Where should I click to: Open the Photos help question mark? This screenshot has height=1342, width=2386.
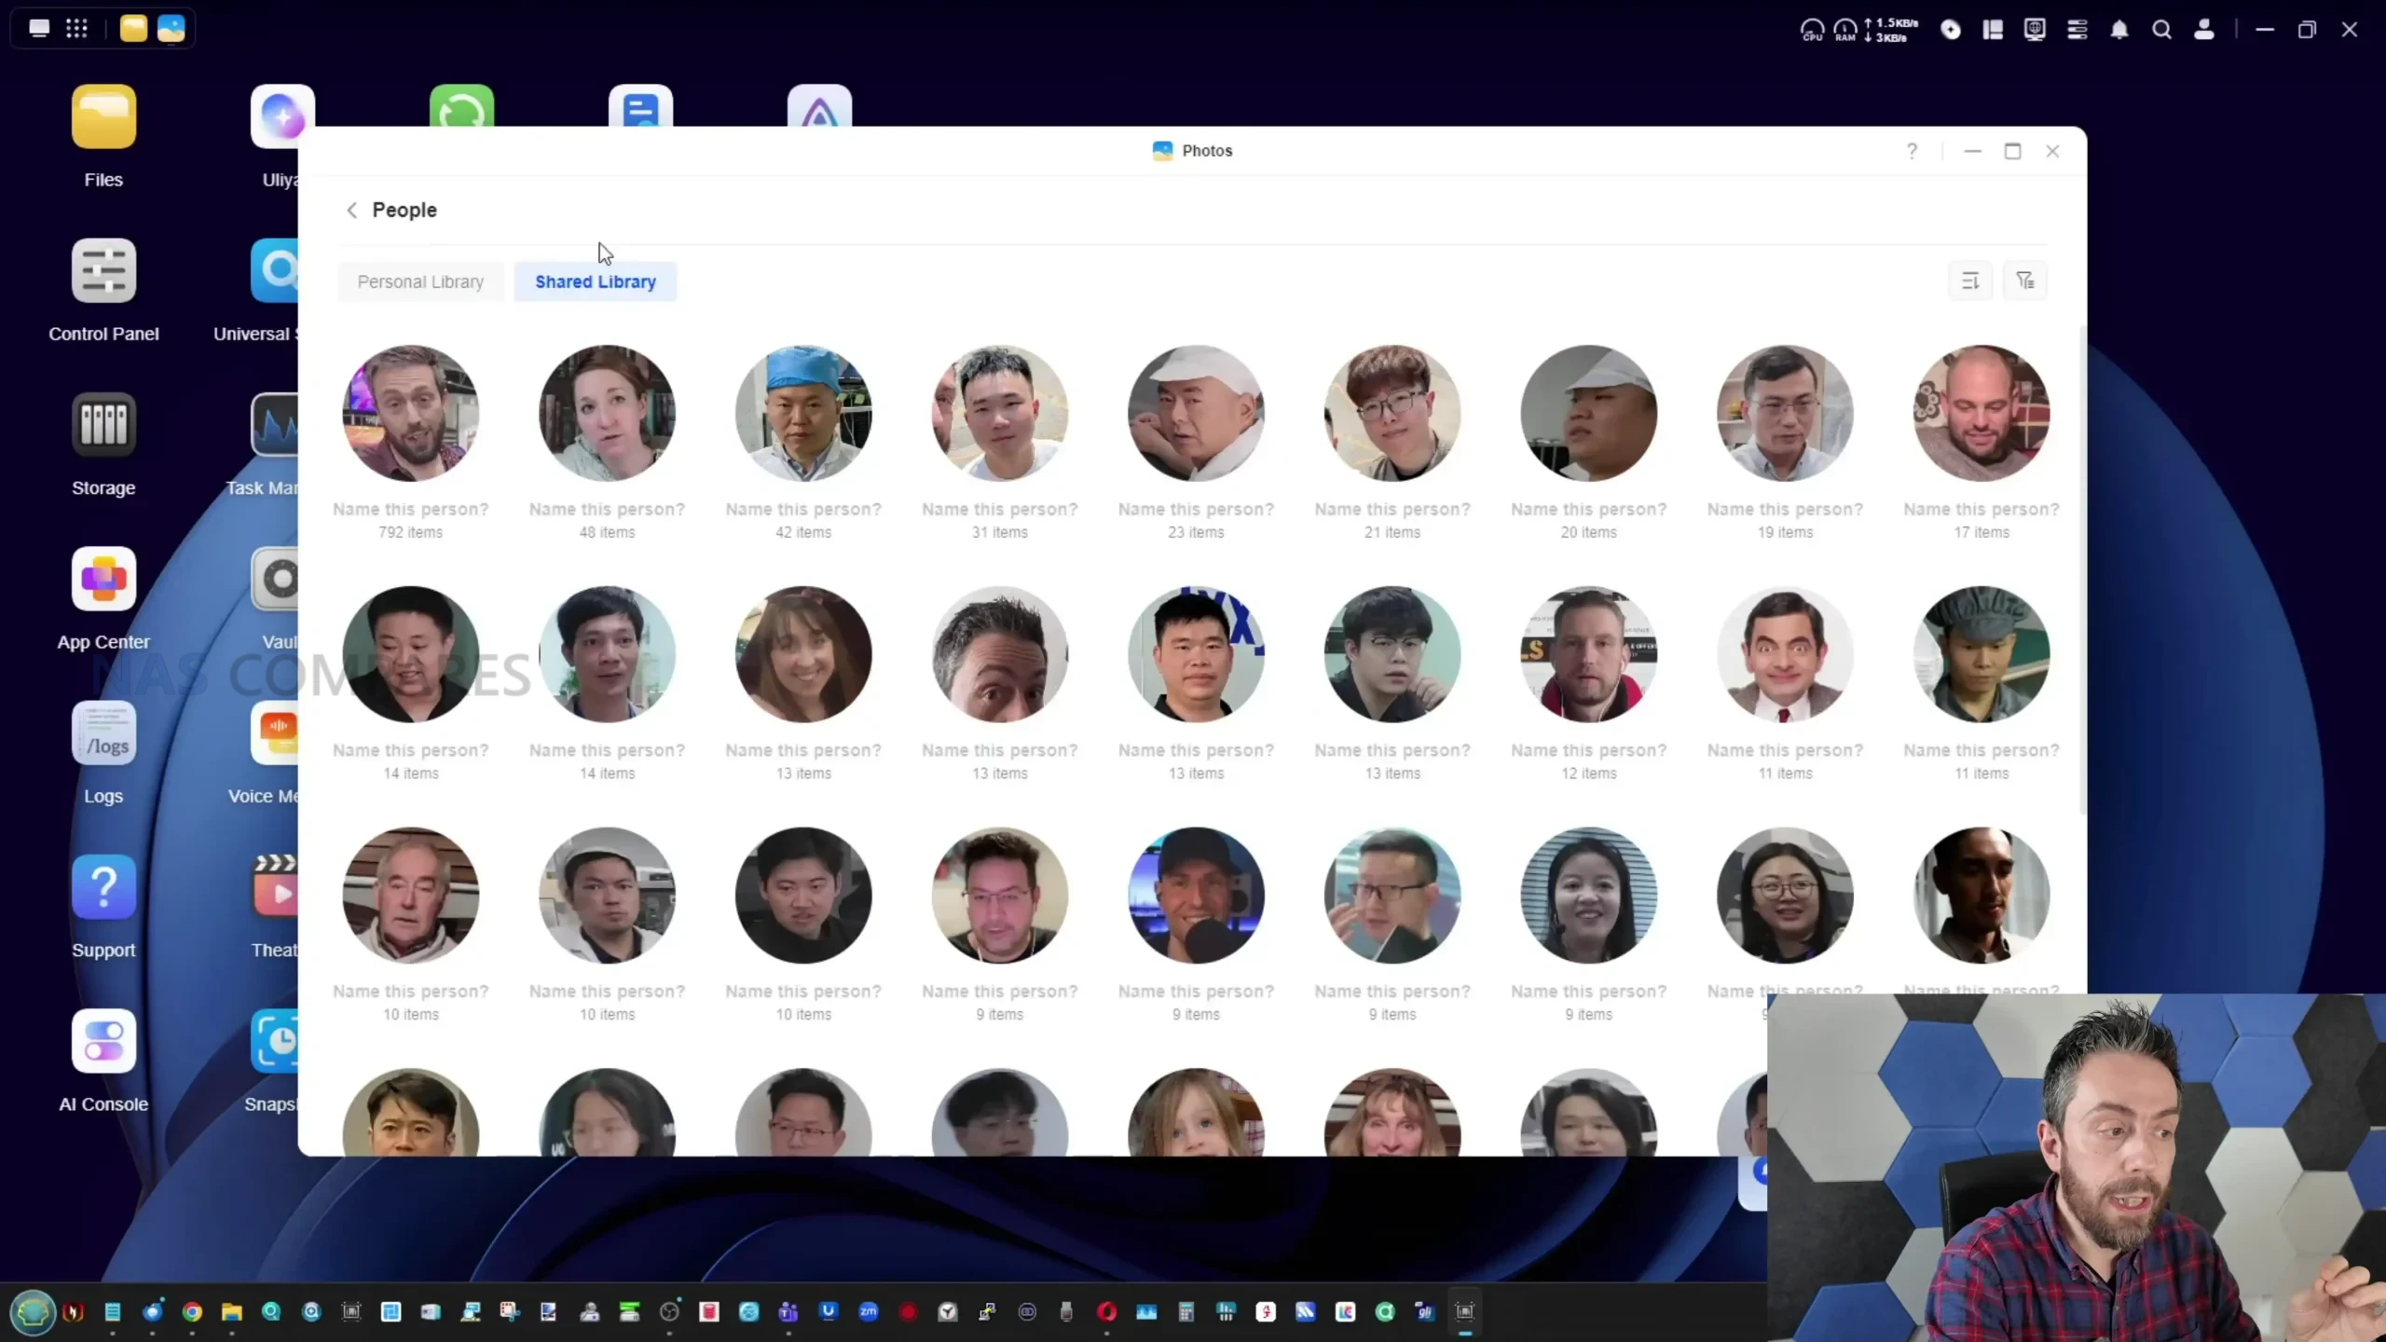click(x=1912, y=151)
